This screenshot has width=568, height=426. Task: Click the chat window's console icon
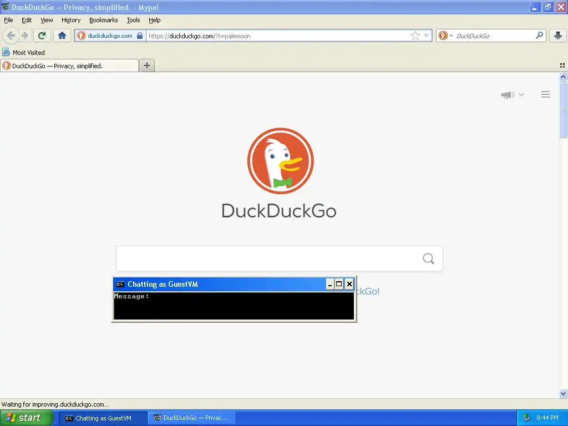(120, 284)
